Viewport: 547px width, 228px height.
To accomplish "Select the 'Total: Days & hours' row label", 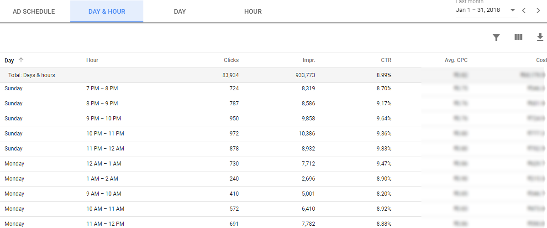I will click(32, 75).
